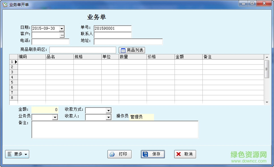
Task: Open the 商品列表 product list
Action: point(132,50)
